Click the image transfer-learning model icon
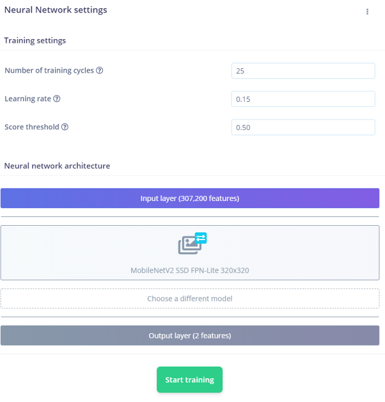The image size is (385, 402). (x=191, y=244)
